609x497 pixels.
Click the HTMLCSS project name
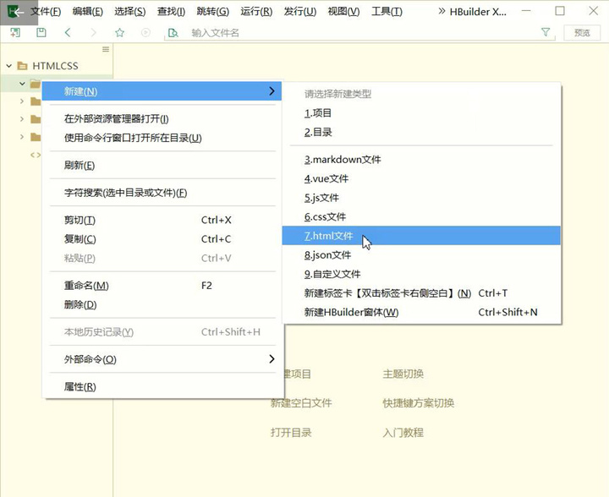tap(55, 66)
